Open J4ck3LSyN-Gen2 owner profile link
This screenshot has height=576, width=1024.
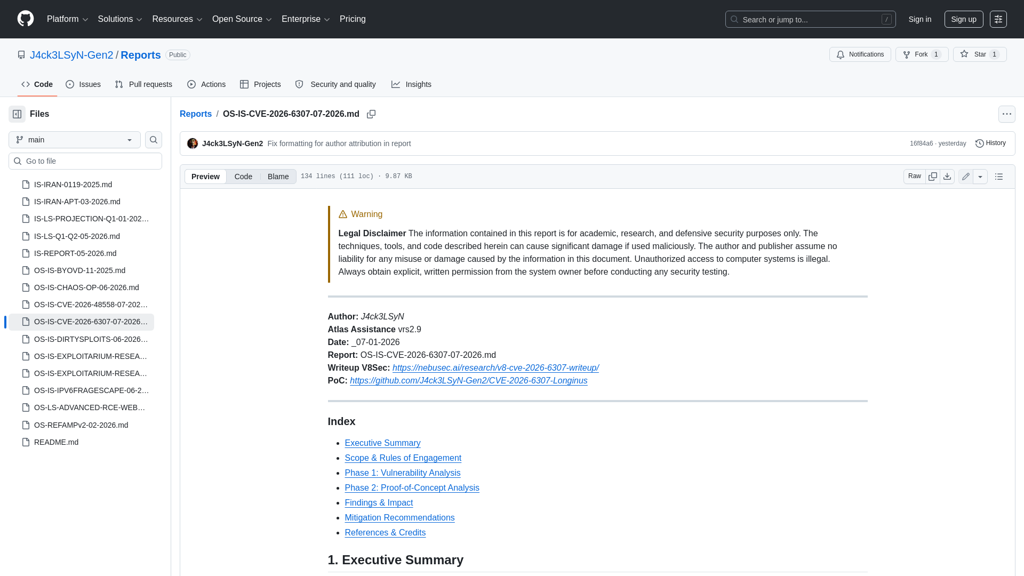[x=71, y=55]
